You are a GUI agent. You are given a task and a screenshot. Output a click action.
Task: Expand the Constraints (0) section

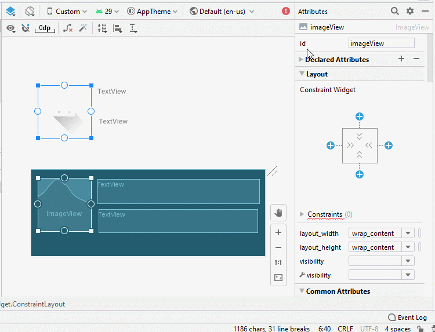[302, 214]
